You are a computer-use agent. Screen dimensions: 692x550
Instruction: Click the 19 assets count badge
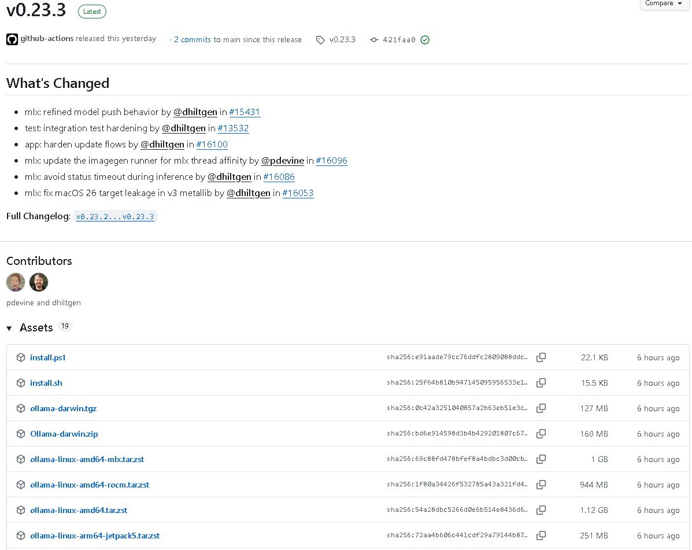point(65,326)
